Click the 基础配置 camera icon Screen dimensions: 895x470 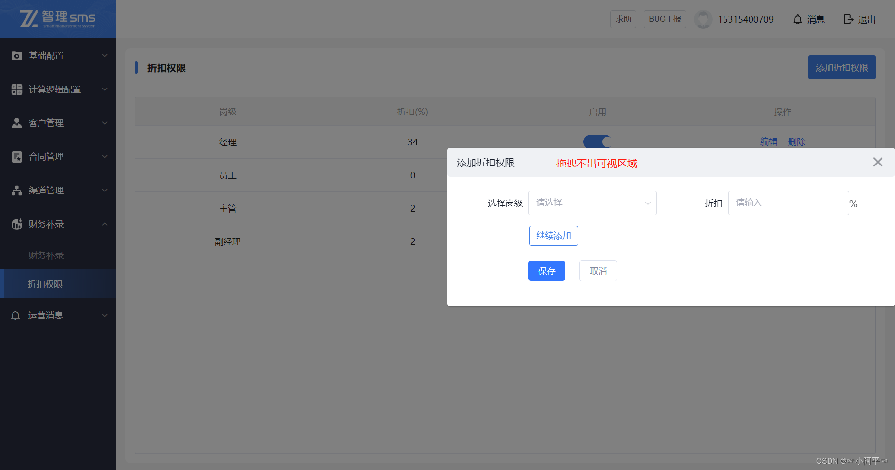[17, 56]
